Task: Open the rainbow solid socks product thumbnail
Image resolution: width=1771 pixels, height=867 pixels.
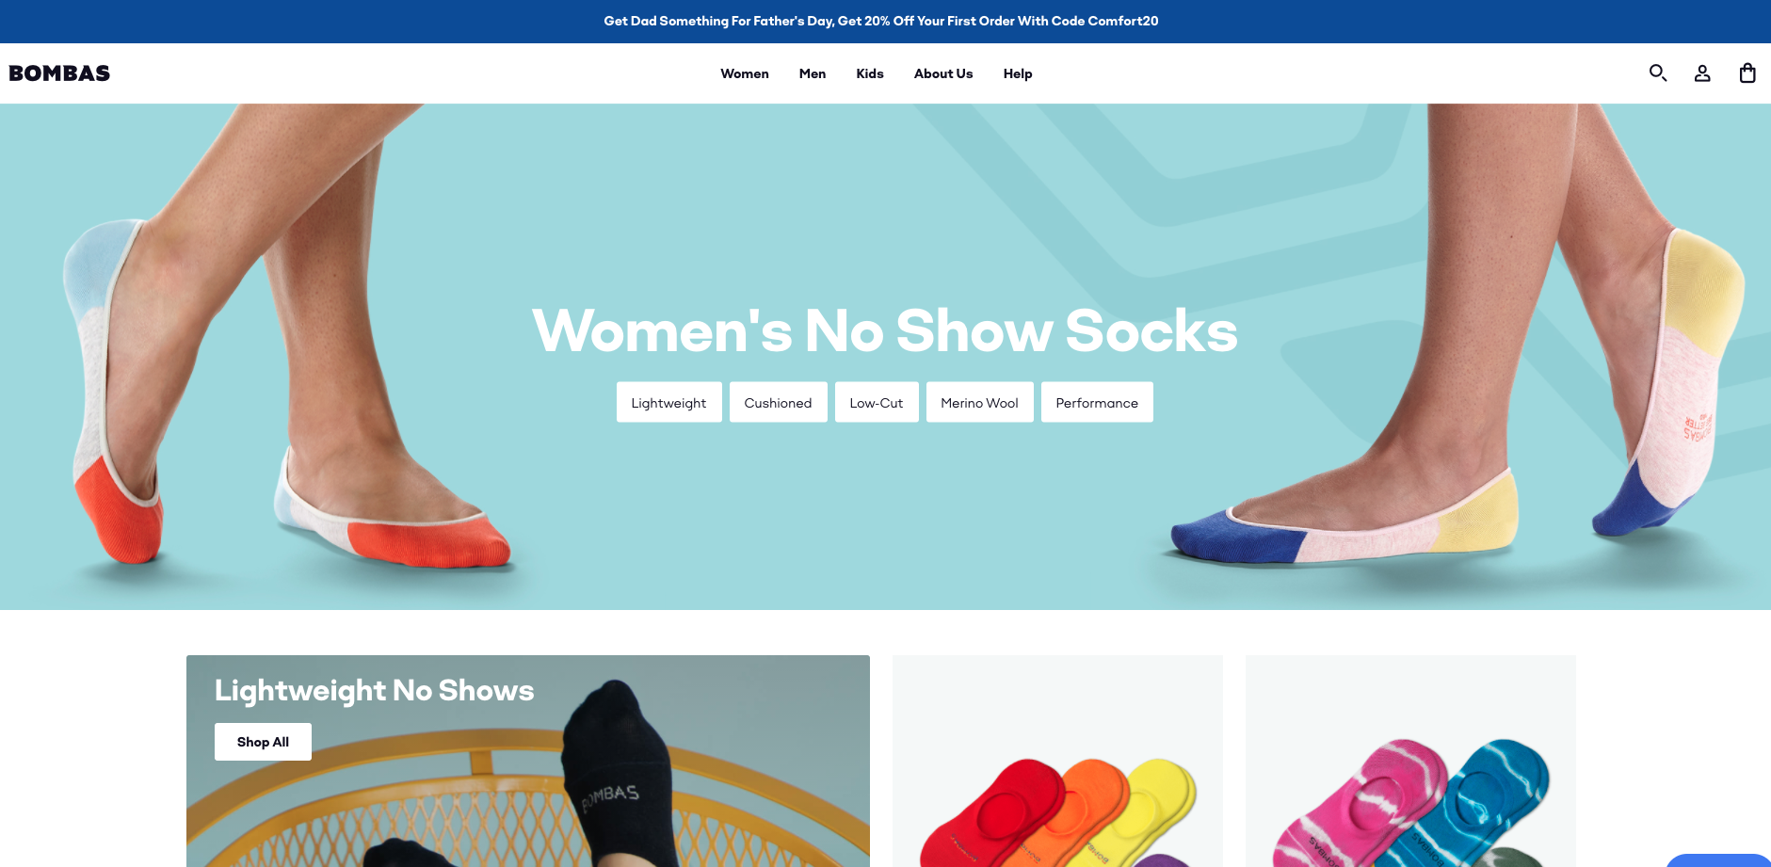Action: [1057, 761]
